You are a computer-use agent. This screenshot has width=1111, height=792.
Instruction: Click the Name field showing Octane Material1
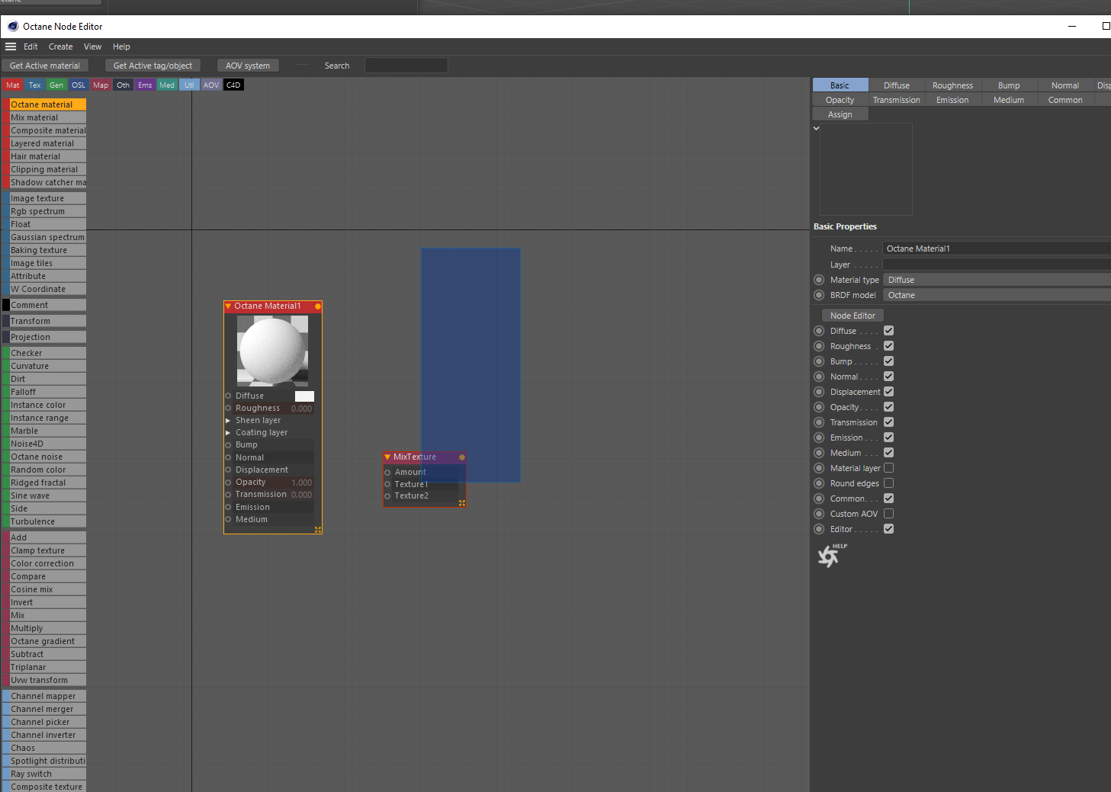click(x=997, y=249)
